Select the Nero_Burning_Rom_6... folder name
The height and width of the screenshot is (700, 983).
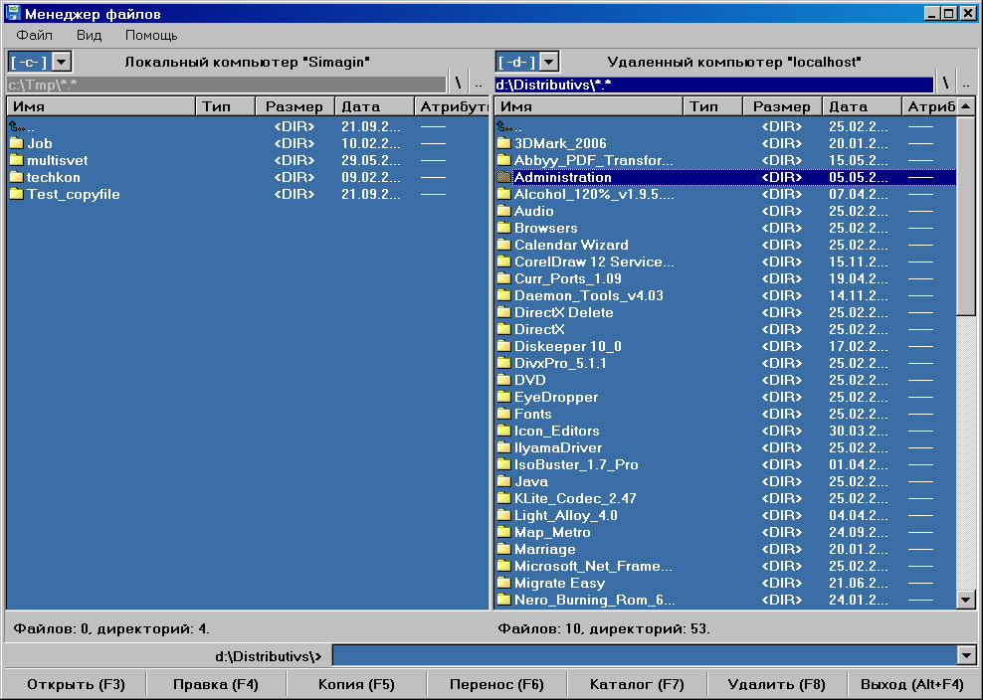pos(594,601)
